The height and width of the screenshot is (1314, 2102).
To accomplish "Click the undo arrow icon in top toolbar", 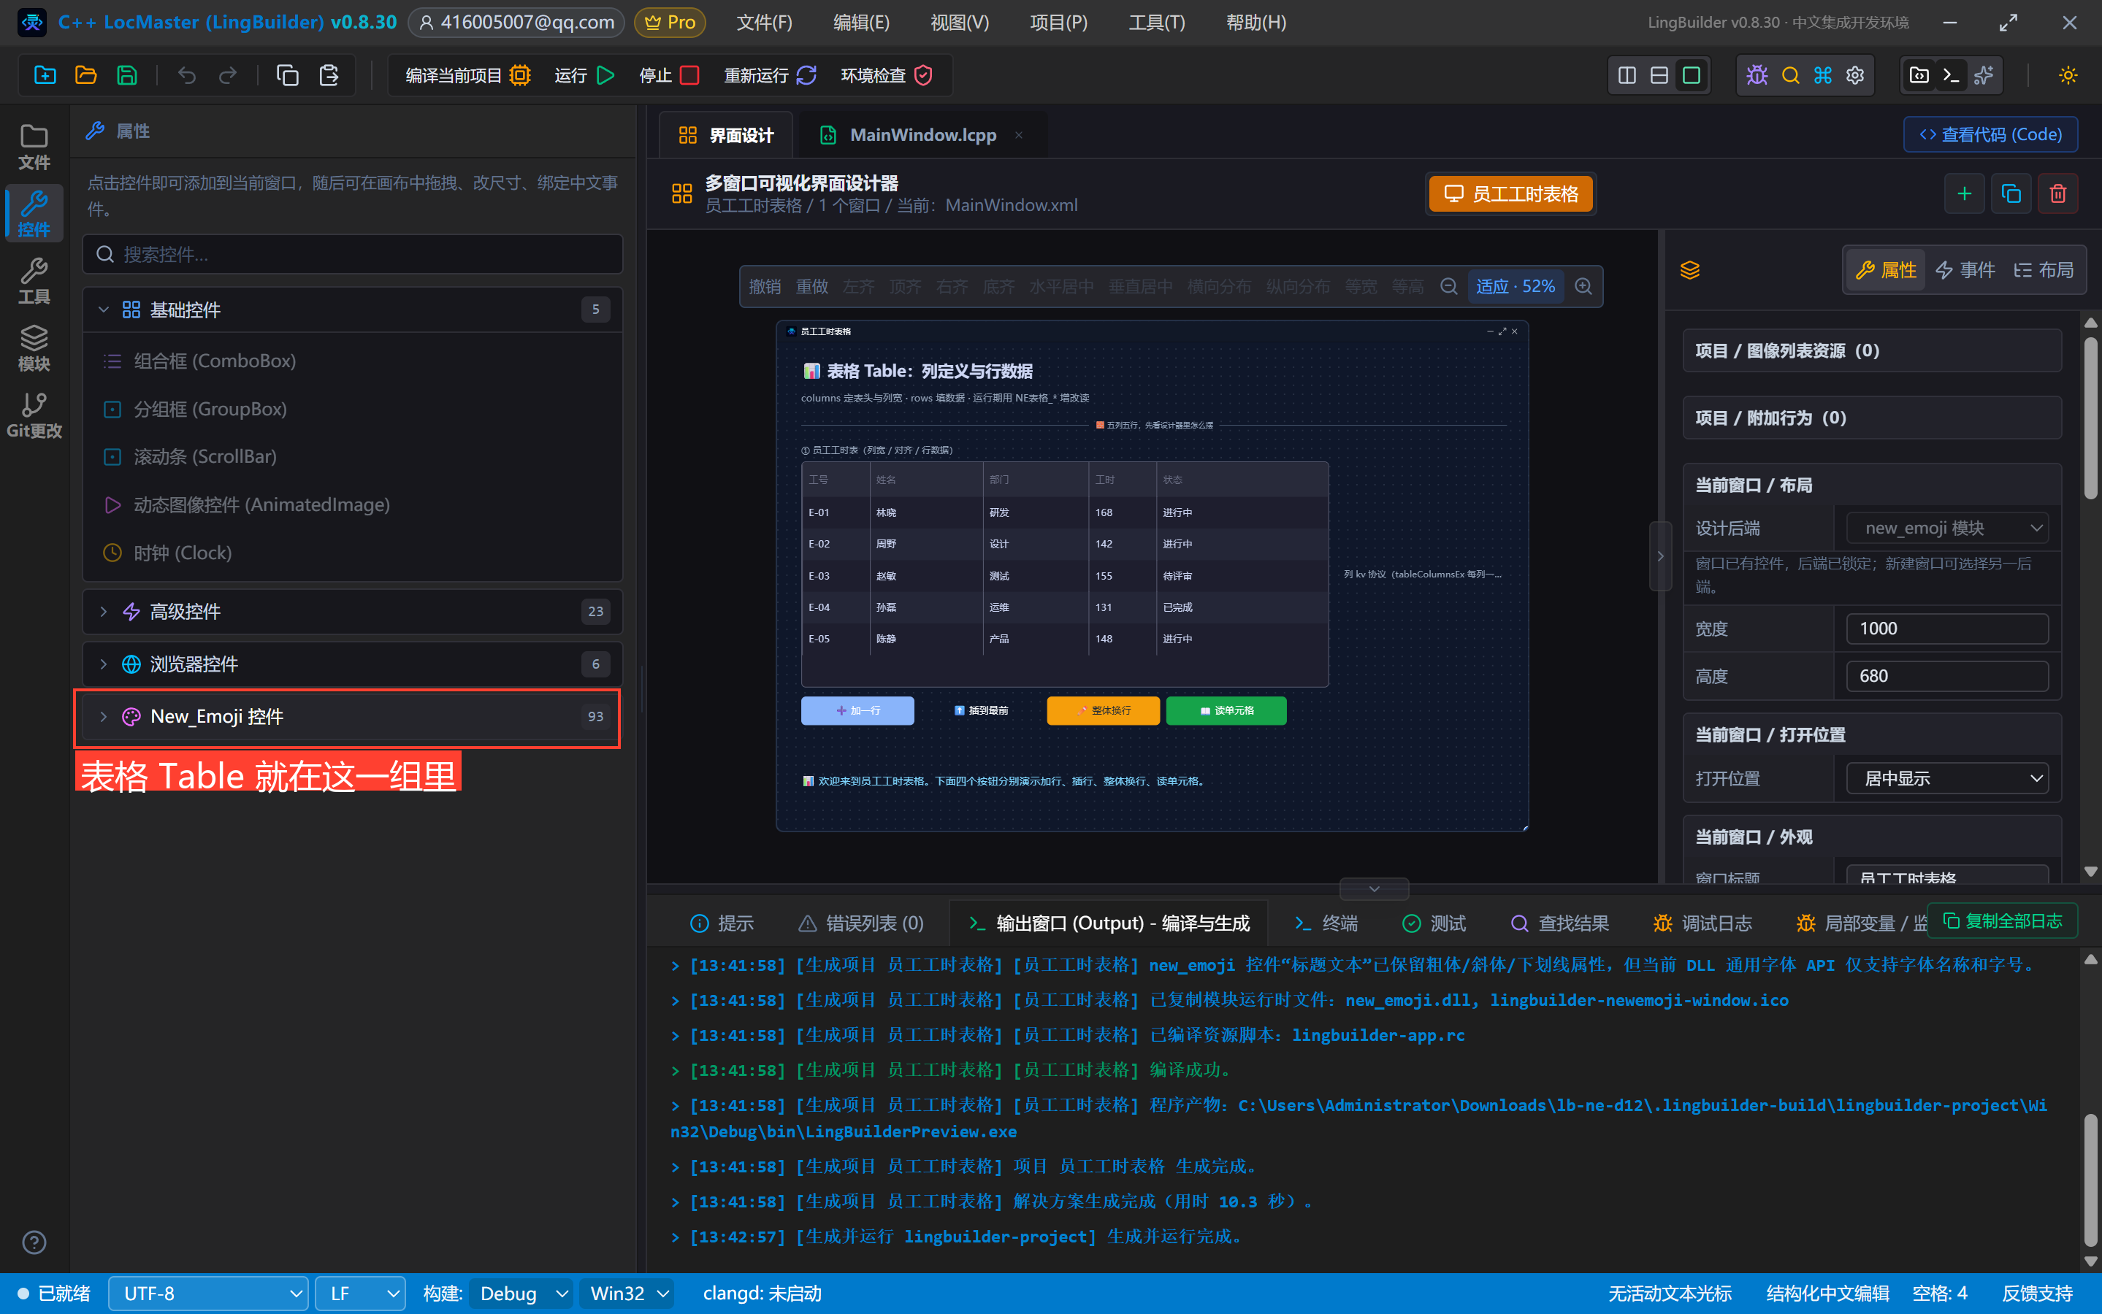I will point(187,76).
